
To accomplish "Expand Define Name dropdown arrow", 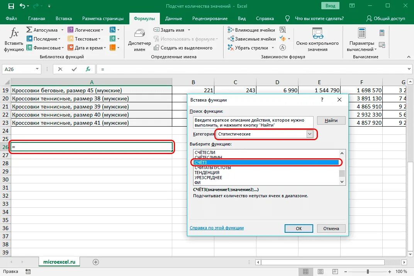I will (189, 30).
